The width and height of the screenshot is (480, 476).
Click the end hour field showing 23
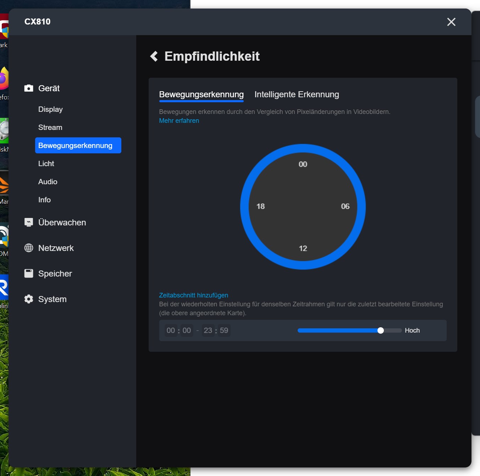click(208, 330)
